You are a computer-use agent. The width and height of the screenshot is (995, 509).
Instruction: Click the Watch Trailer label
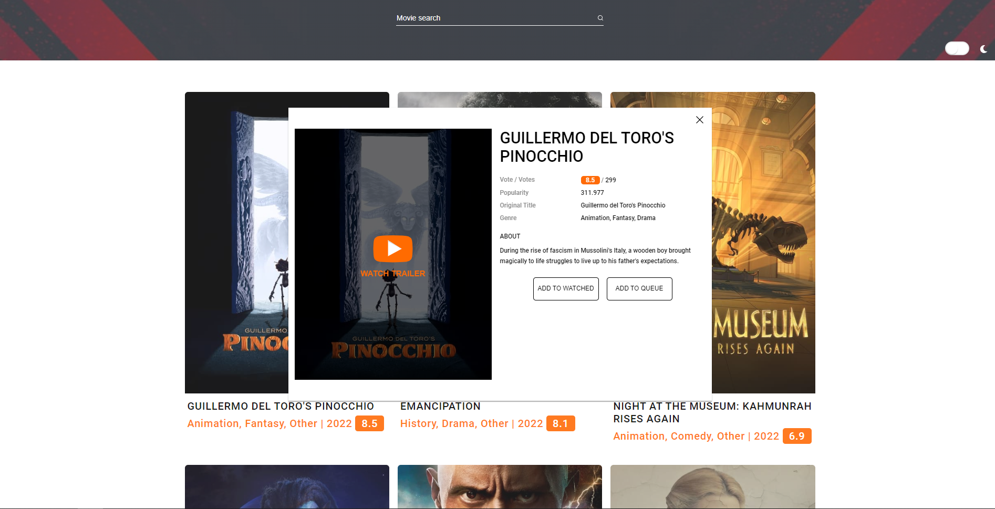(x=393, y=274)
